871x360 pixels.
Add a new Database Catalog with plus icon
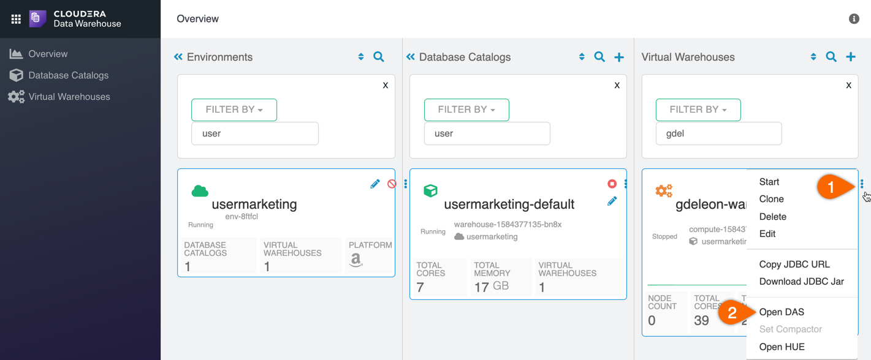(x=619, y=57)
